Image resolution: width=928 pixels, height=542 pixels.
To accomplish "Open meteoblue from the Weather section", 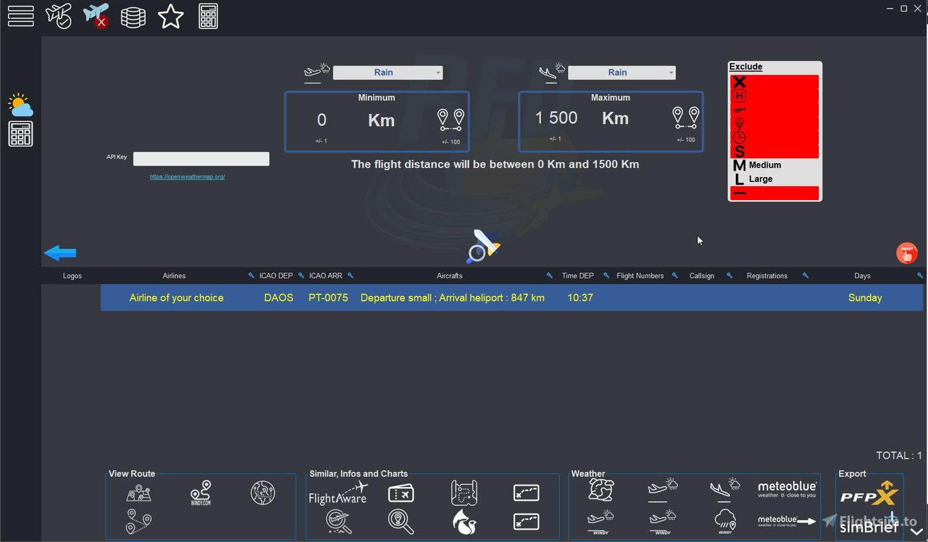I will point(786,489).
